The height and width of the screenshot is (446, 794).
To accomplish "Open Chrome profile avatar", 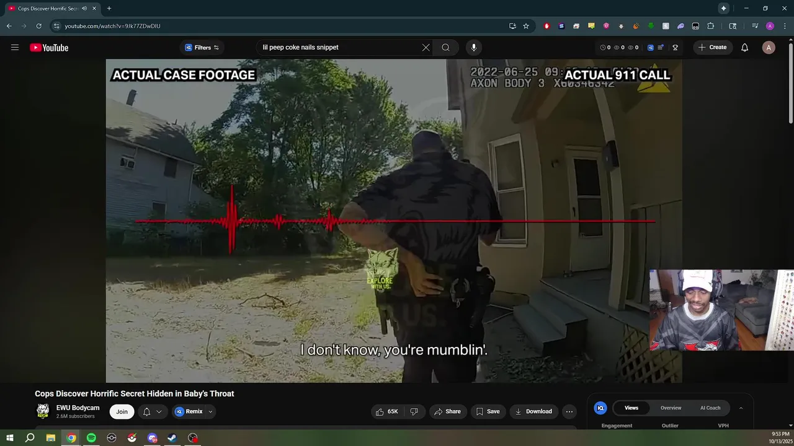I will [x=770, y=26].
